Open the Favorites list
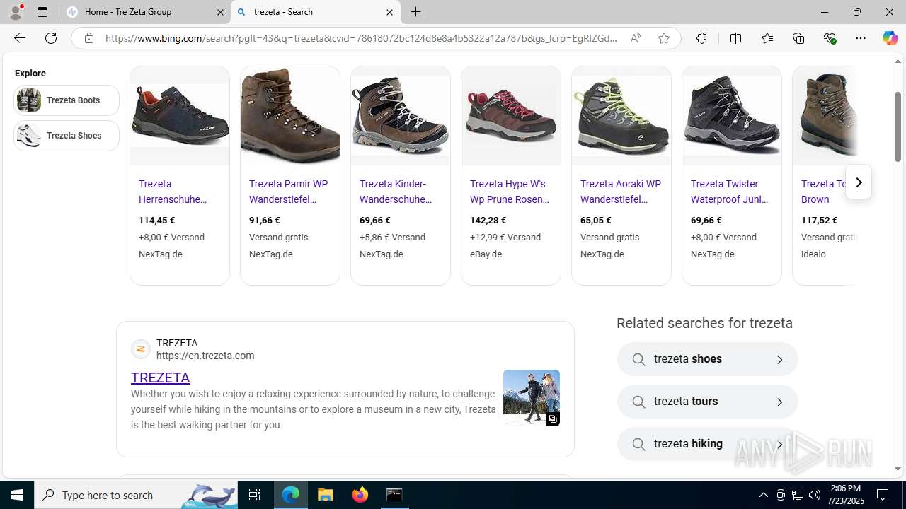Screen dimensions: 906x509 pos(767,38)
